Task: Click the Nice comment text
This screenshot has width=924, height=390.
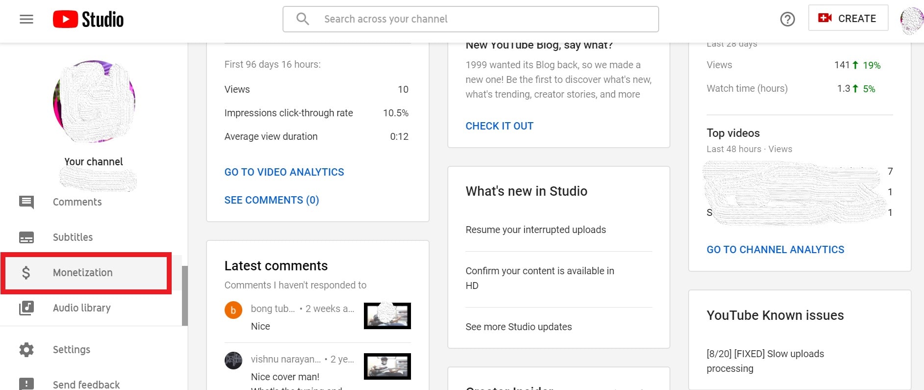Action: (x=260, y=327)
